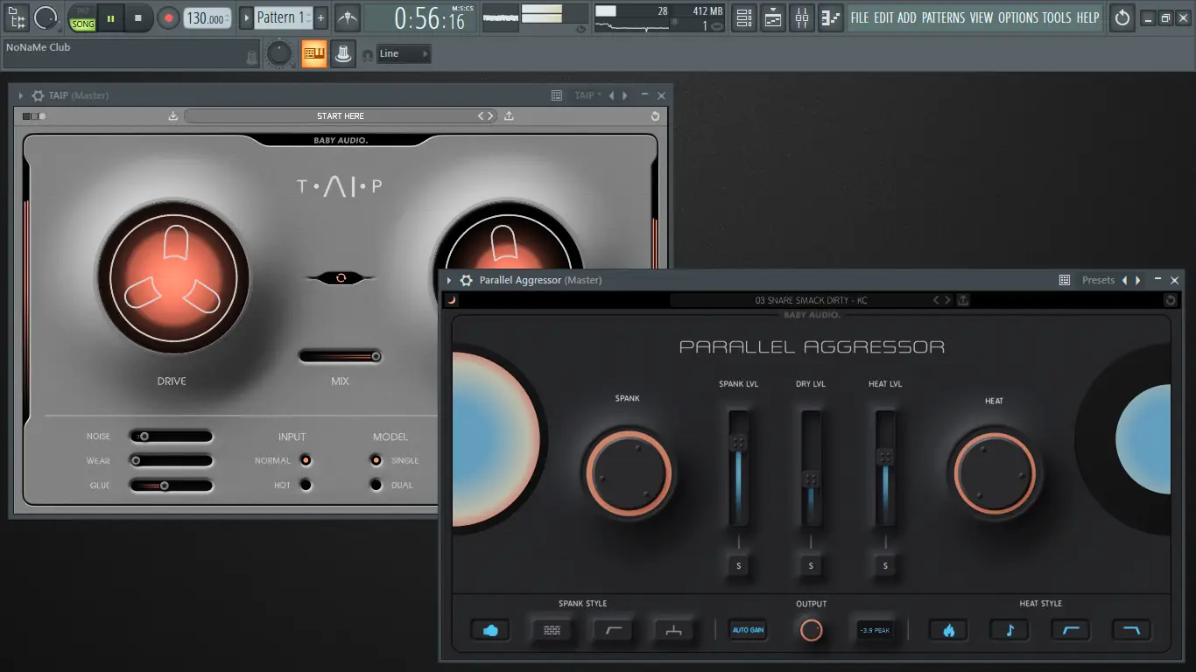Pause playback with the pause button
The image size is (1196, 672).
click(110, 17)
